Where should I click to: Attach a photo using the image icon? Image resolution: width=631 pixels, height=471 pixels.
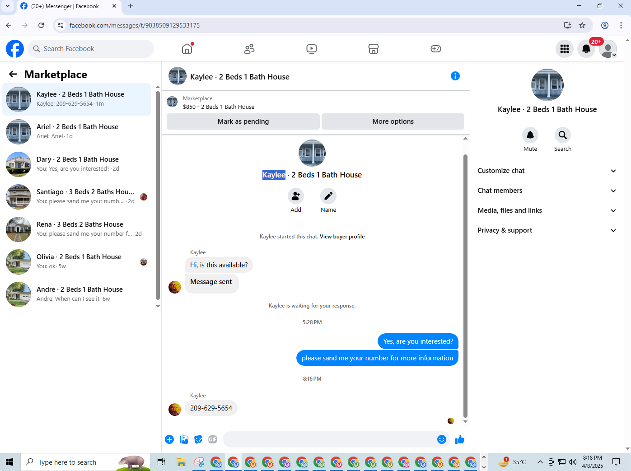184,439
